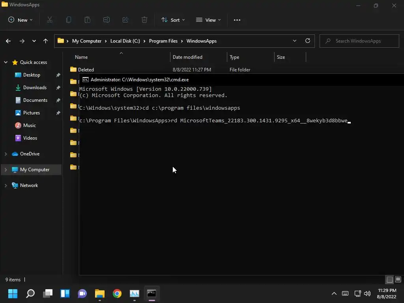Switch to large thumbnails view icon
This screenshot has height=303, width=404.
(x=398, y=279)
